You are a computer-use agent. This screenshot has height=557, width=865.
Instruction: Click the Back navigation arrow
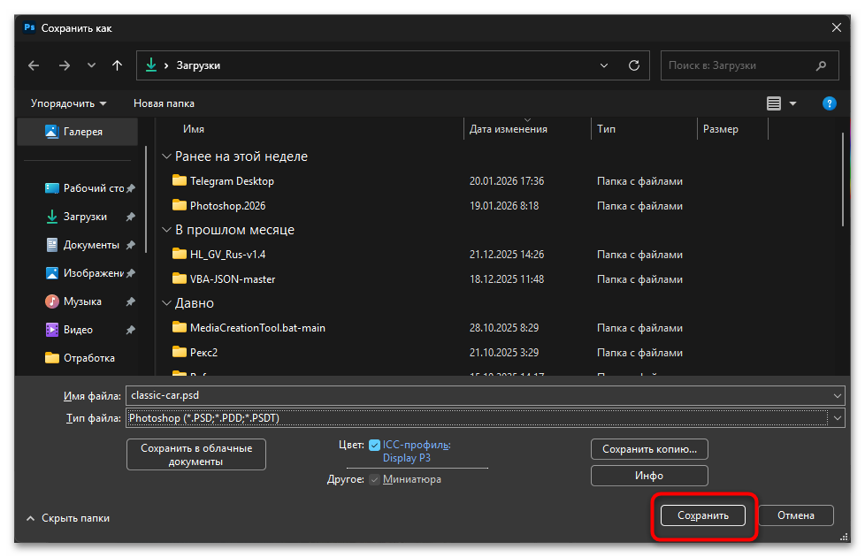tap(34, 65)
